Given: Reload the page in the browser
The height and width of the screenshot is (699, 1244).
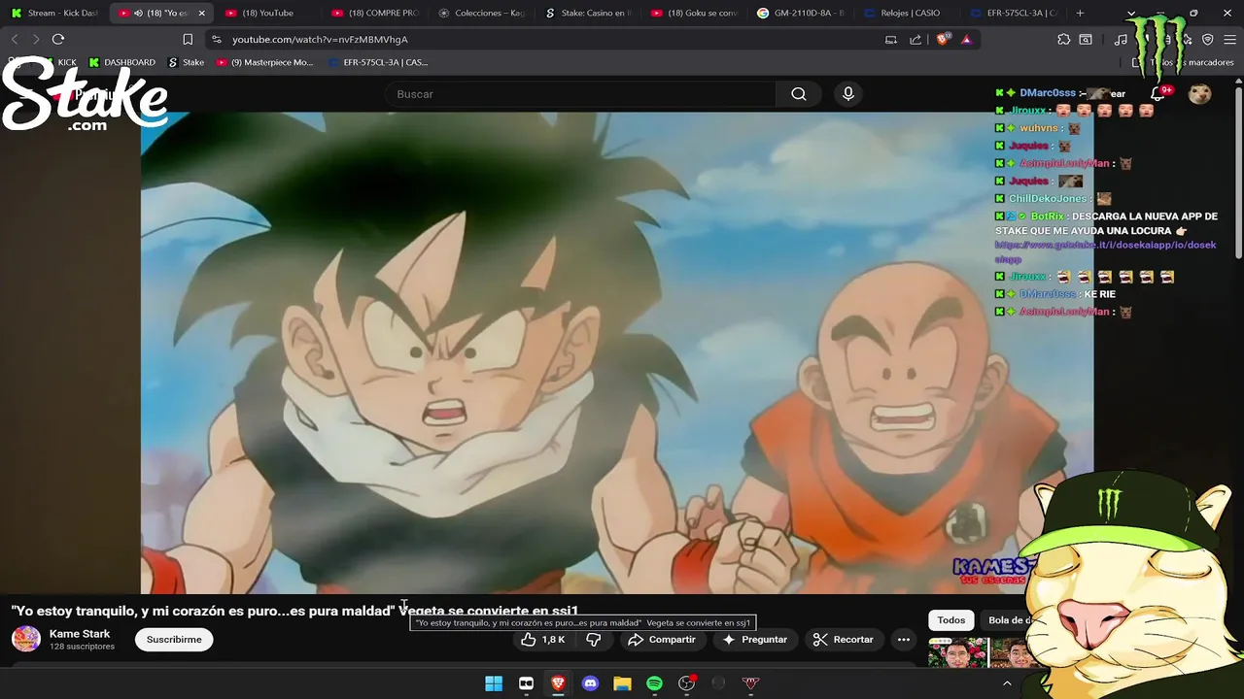Looking at the screenshot, I should pyautogui.click(x=58, y=39).
